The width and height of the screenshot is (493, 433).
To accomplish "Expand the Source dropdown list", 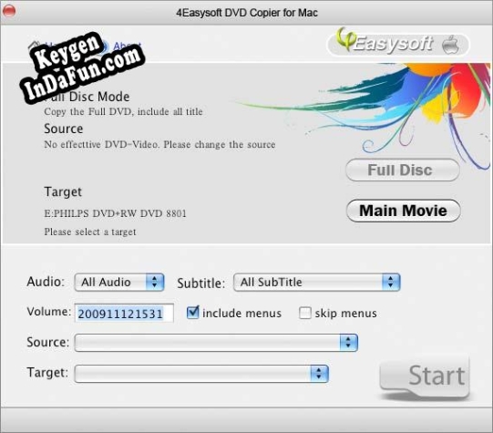I will click(x=216, y=343).
